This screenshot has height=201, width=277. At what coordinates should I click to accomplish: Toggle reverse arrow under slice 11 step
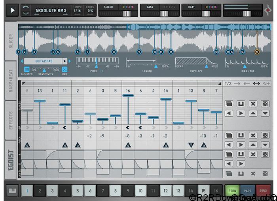[65, 127]
